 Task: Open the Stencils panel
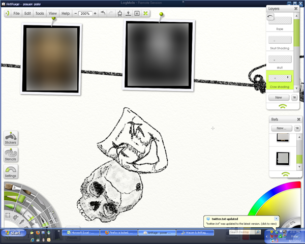click(11, 155)
